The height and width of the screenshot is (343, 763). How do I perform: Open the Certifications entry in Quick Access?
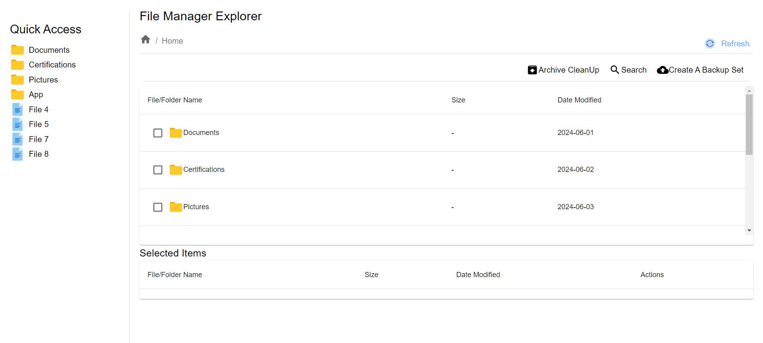52,64
